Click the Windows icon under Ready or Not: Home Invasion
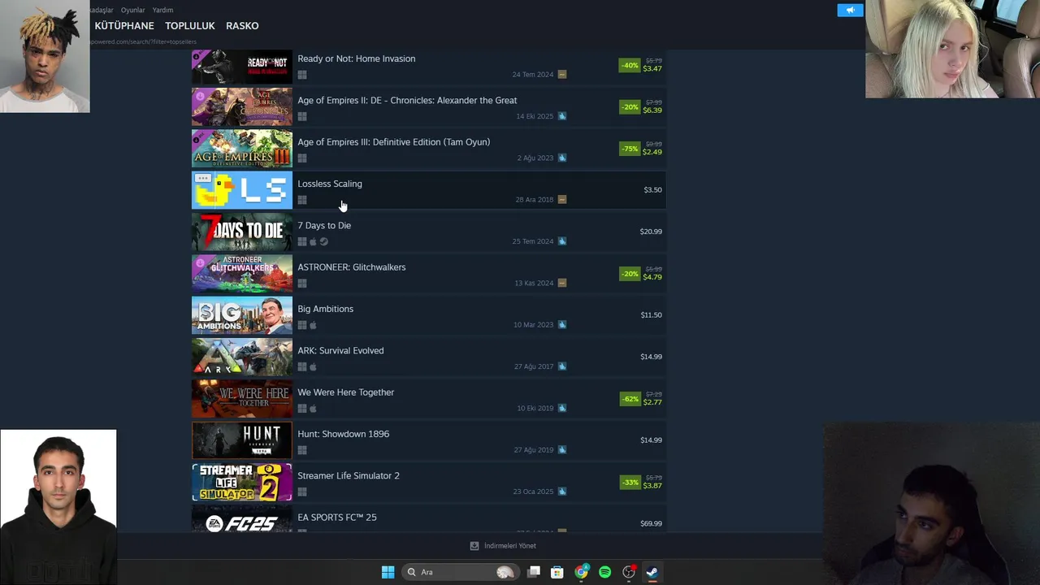Image resolution: width=1040 pixels, height=585 pixels. point(302,75)
